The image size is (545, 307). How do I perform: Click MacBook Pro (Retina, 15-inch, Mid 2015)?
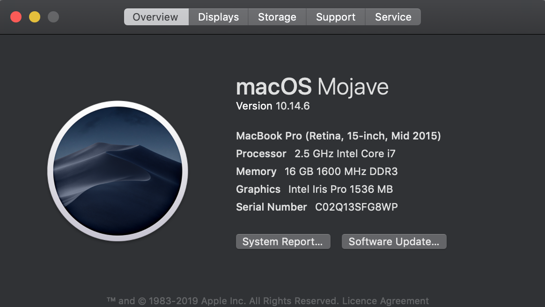[x=338, y=136]
